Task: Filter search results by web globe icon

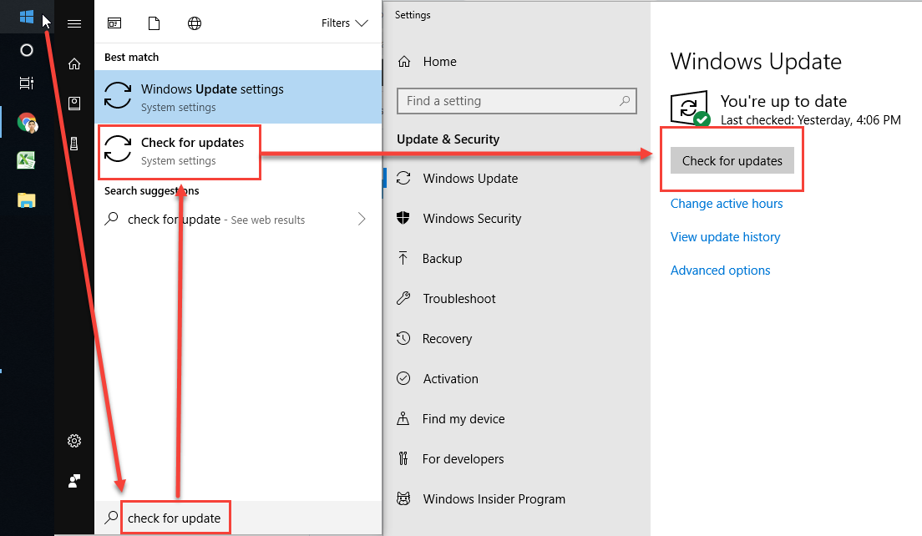Action: pyautogui.click(x=195, y=23)
